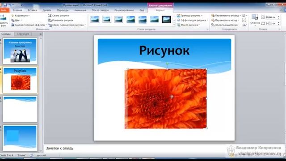286x161 pixels.
Task: Switch to the Дизайн ribbon tab
Action: coord(47,10)
